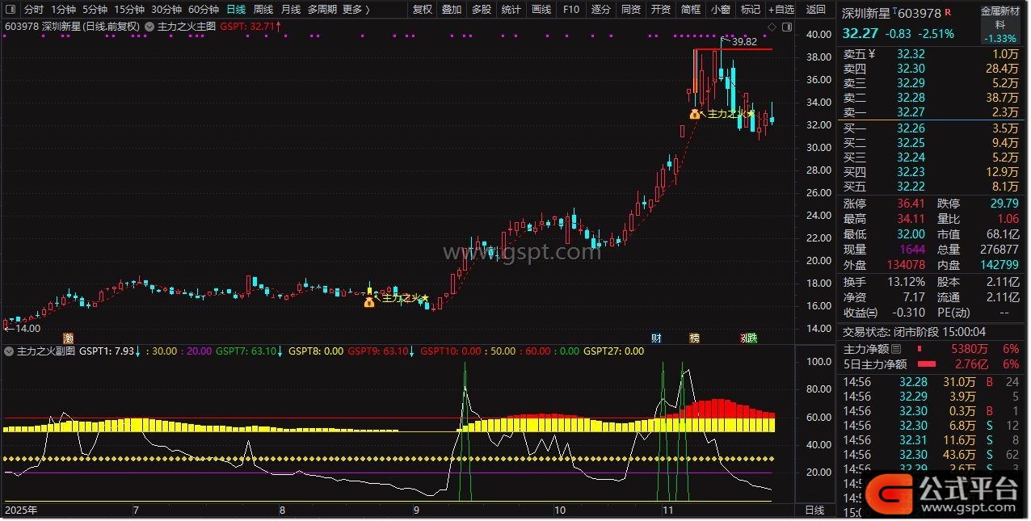Screen dimensions: 1031x521
Task: Click the green '跌' event marker
Action: (x=751, y=338)
